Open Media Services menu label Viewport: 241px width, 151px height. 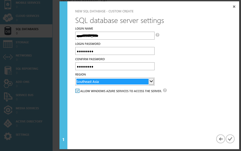pyautogui.click(x=27, y=108)
